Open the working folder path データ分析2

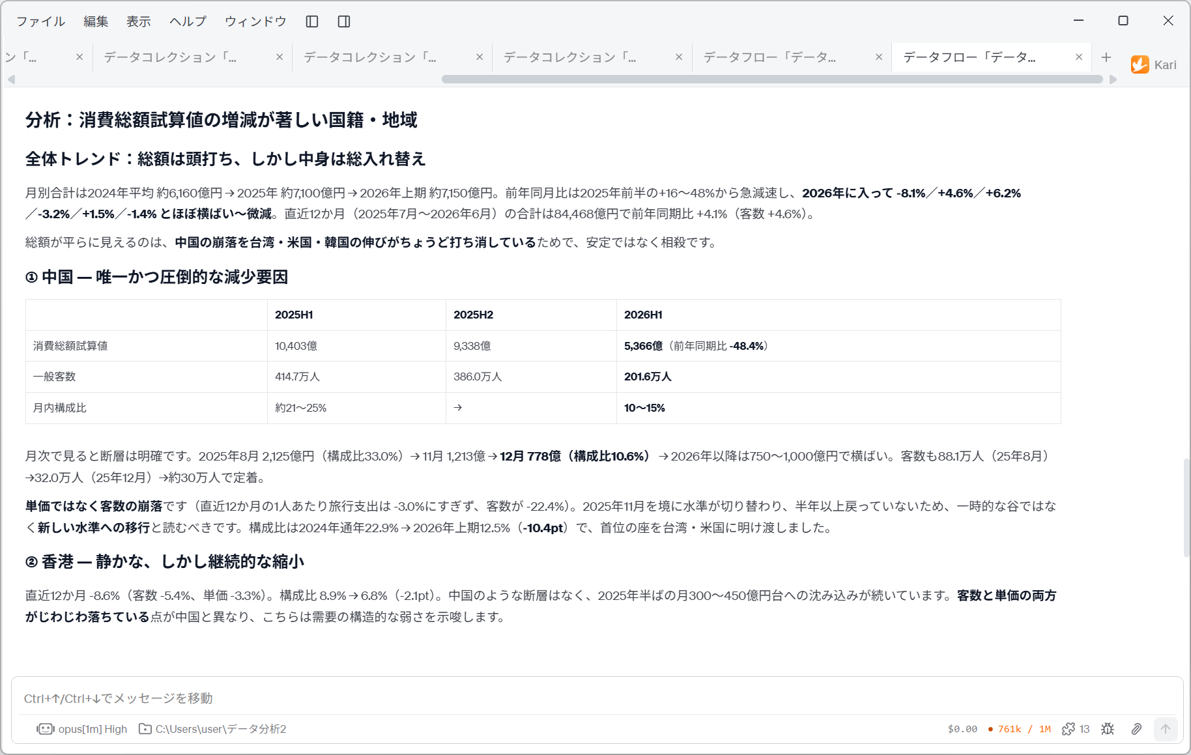(x=212, y=729)
